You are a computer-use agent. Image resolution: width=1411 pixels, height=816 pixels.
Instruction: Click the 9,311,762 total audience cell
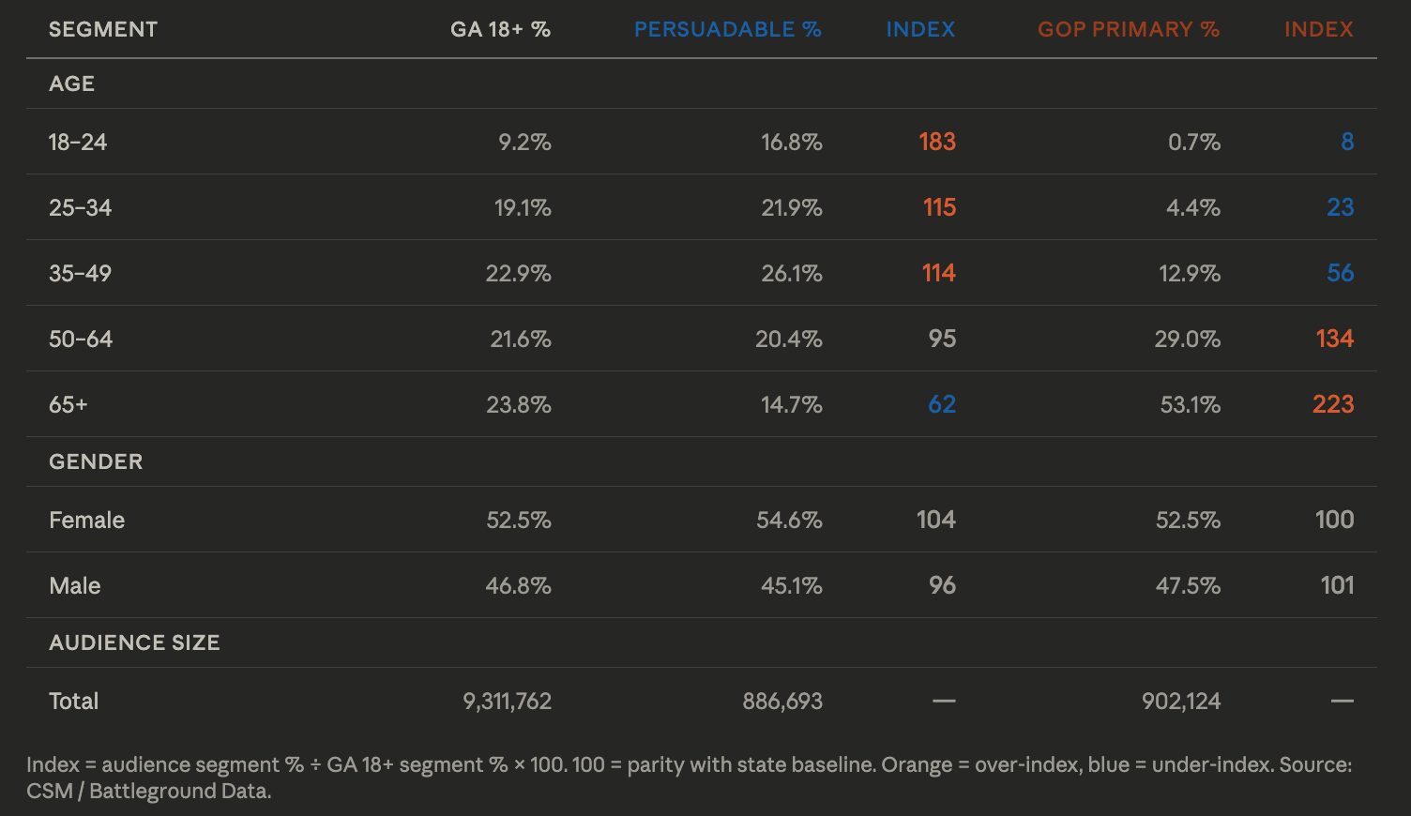(507, 701)
